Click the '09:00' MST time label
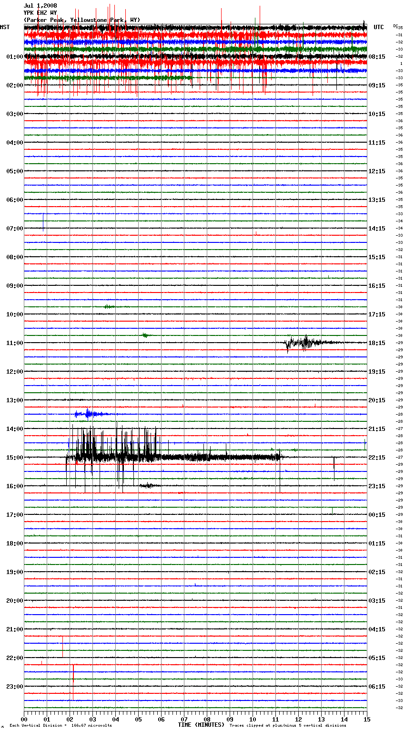Viewport: 405px width, 732px height. [14, 286]
